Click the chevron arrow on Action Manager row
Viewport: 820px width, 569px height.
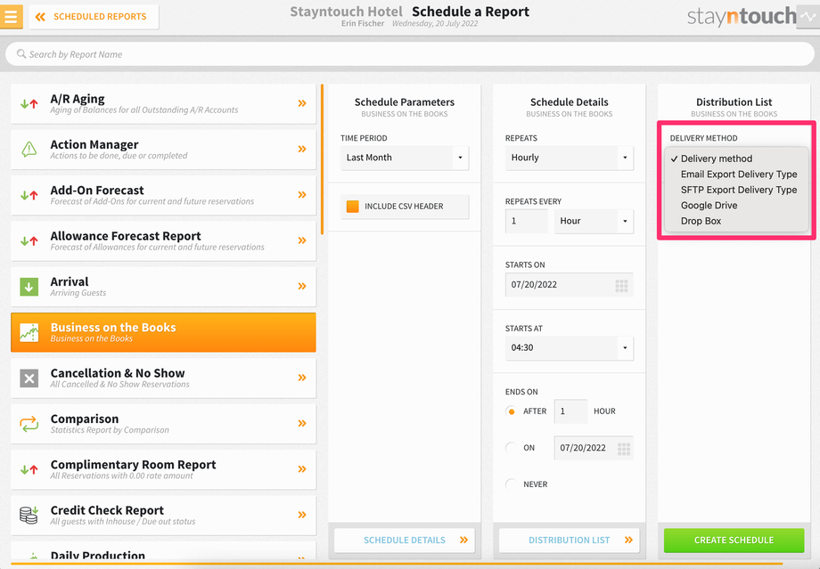pos(302,149)
